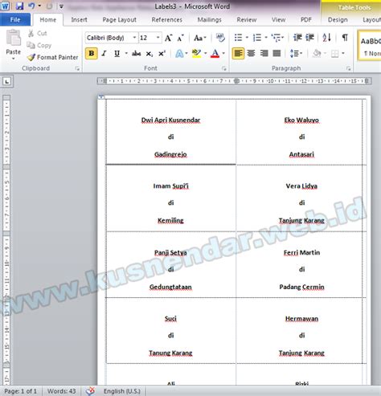Click English (U.S.) language indicator
This screenshot has width=381, height=396.
[122, 391]
